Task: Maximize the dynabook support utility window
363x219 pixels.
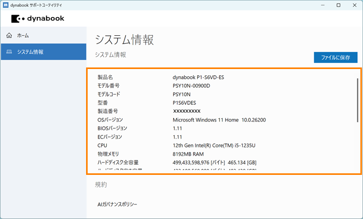Action: tap(338, 5)
